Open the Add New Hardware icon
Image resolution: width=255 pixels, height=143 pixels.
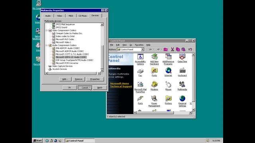(x=154, y=59)
